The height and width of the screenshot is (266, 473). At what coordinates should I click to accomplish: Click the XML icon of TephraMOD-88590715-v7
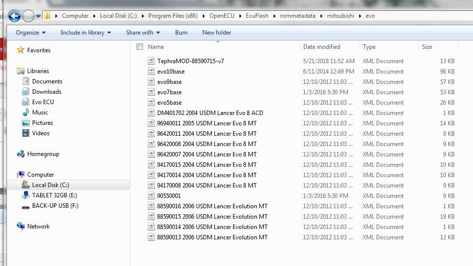[x=151, y=61]
